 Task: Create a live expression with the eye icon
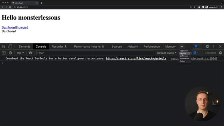30,53
